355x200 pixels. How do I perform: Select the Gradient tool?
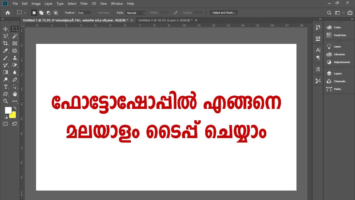[x=6, y=72]
